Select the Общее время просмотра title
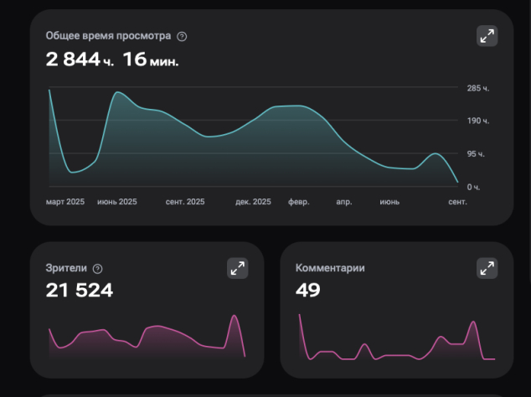531x397 pixels. (108, 36)
